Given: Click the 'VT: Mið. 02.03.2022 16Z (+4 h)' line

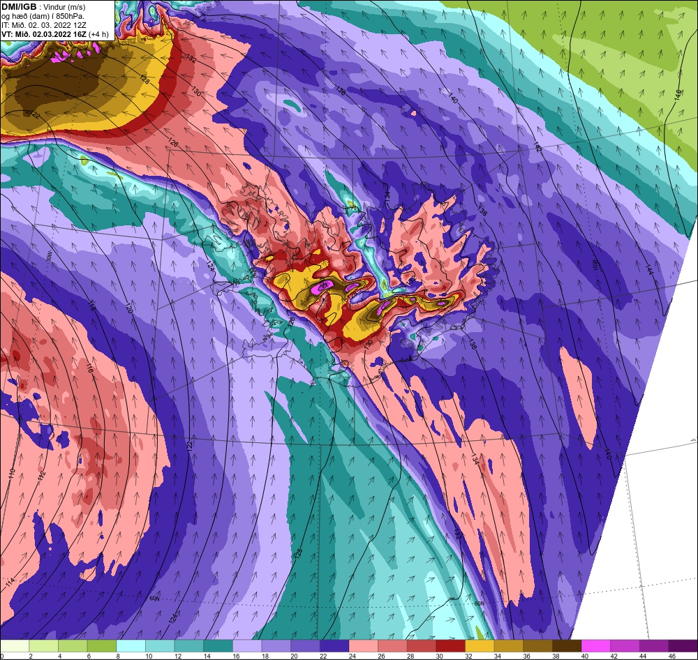Looking at the screenshot, I should click(x=55, y=34).
